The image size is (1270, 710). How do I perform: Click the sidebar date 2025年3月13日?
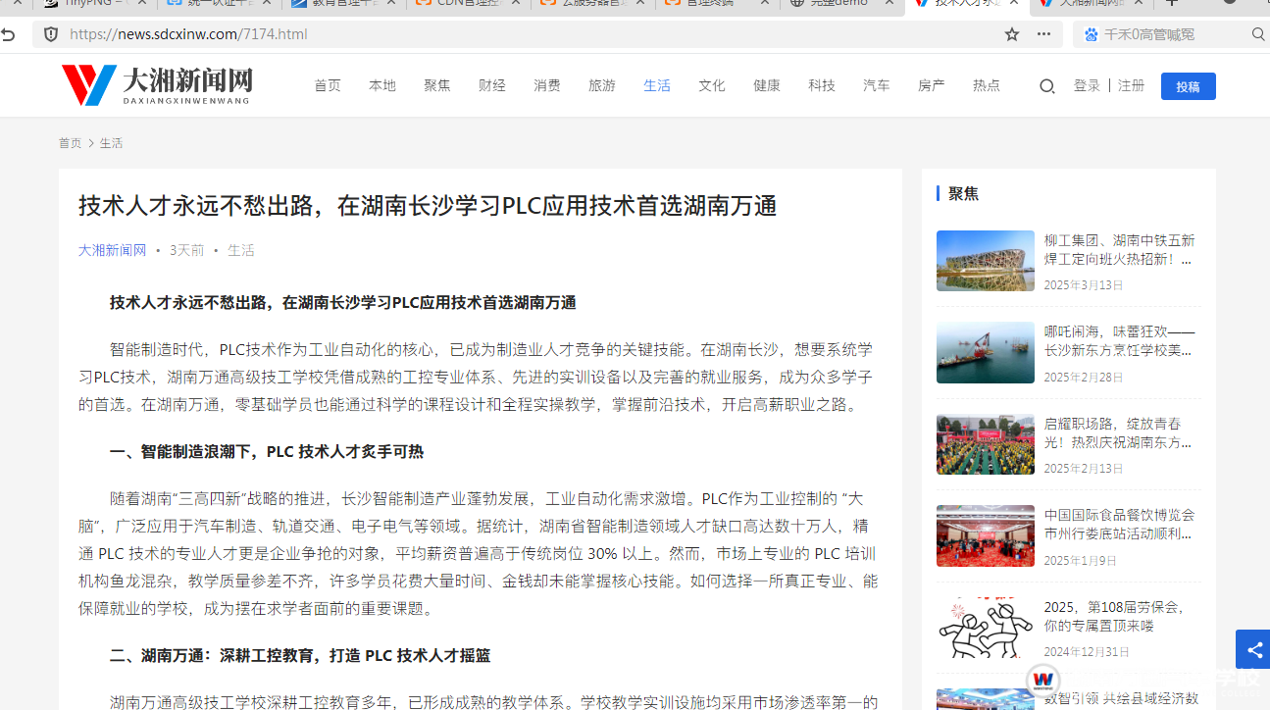tap(1084, 285)
